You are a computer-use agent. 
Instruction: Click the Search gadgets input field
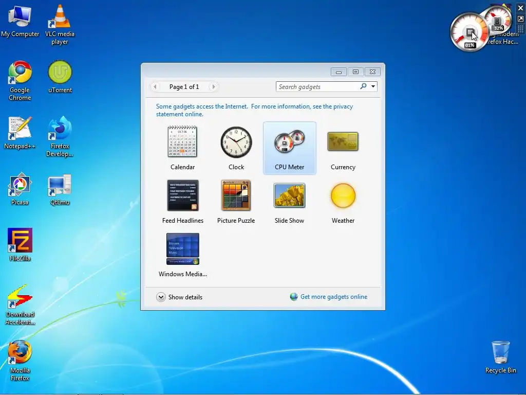tap(318, 86)
